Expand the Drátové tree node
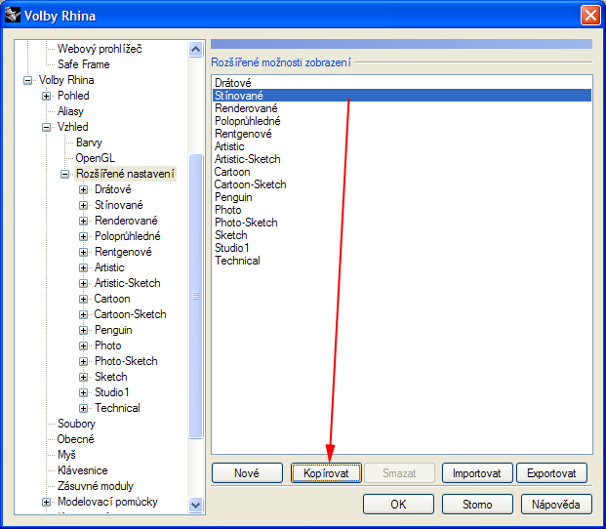This screenshot has width=606, height=529. click(x=84, y=189)
